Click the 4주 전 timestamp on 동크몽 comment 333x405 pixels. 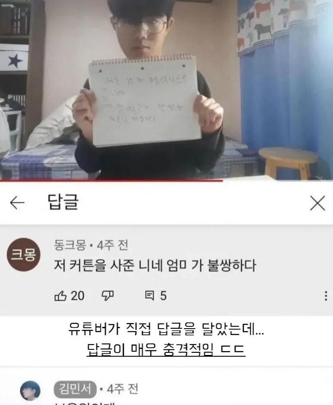pyautogui.click(x=113, y=245)
